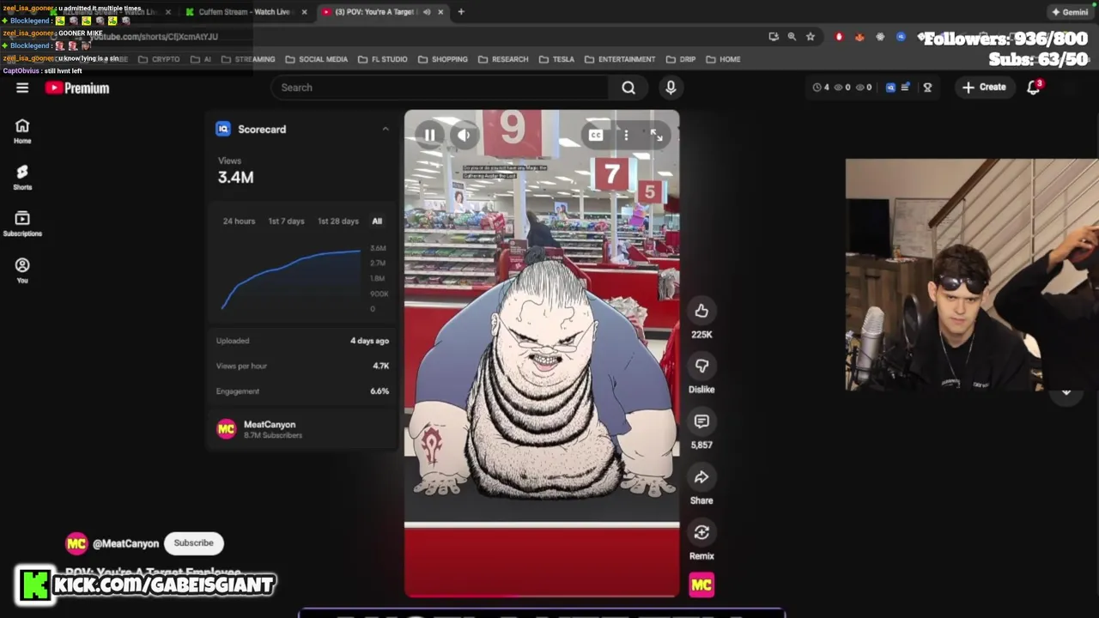Mute the YouTube tab audio icon

click(427, 12)
